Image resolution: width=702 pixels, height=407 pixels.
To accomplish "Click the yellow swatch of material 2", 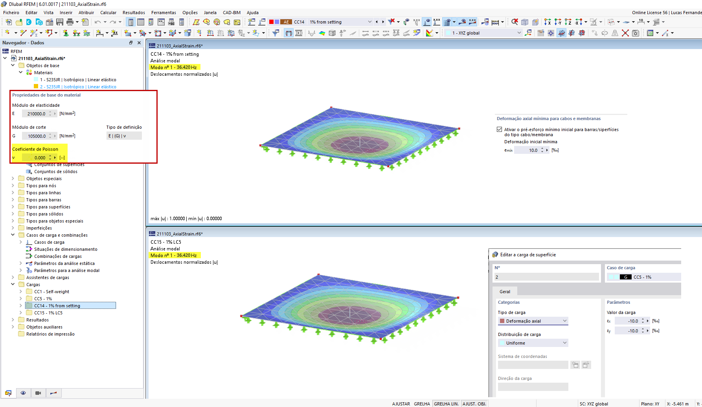I will click(36, 87).
